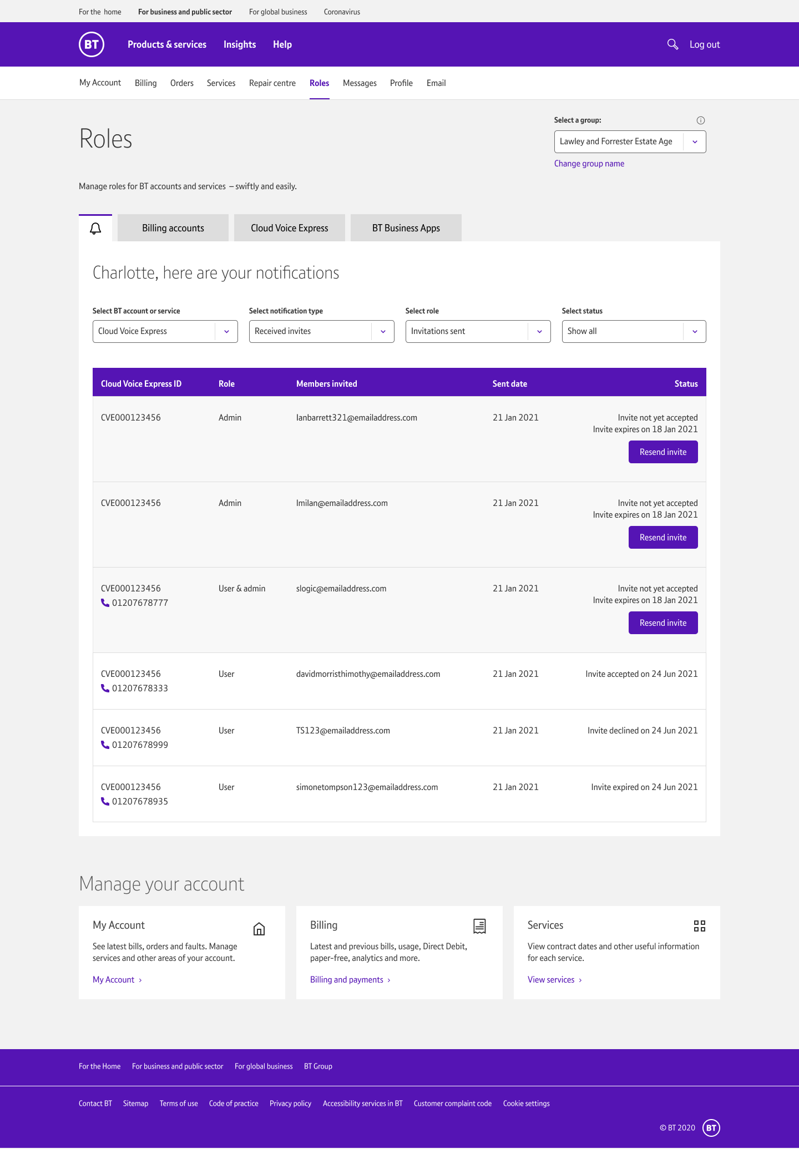Go to the Billing navigation item
Screen dimensions: 799x1149
[x=146, y=83]
